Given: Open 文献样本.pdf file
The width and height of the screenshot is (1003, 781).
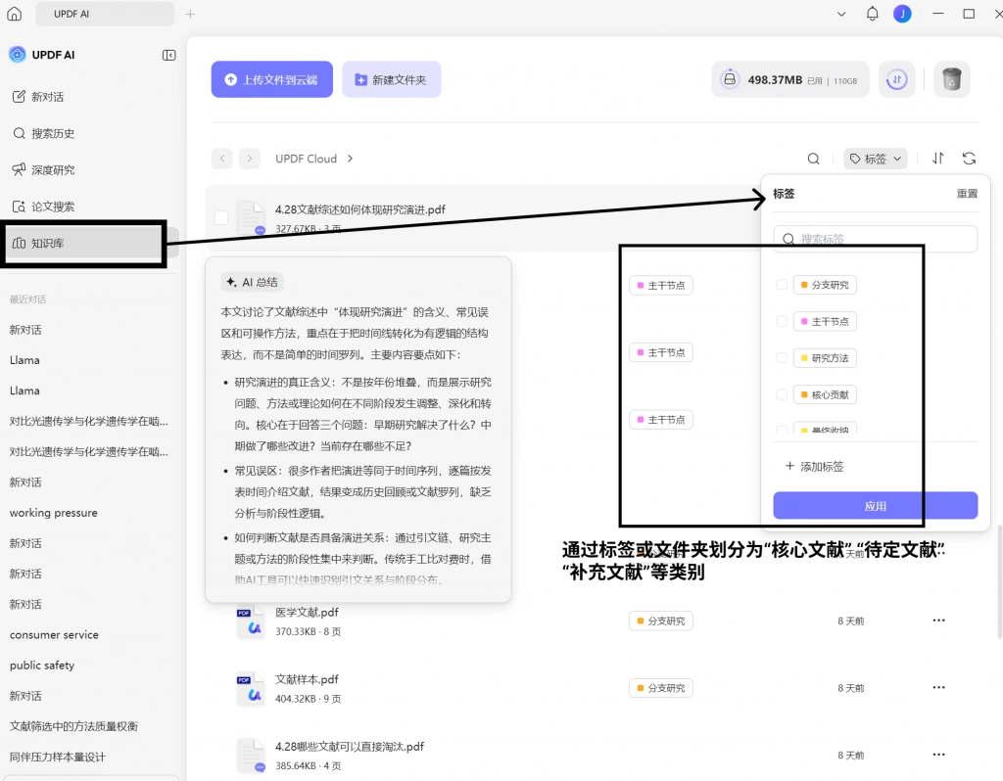Looking at the screenshot, I should click(x=307, y=679).
